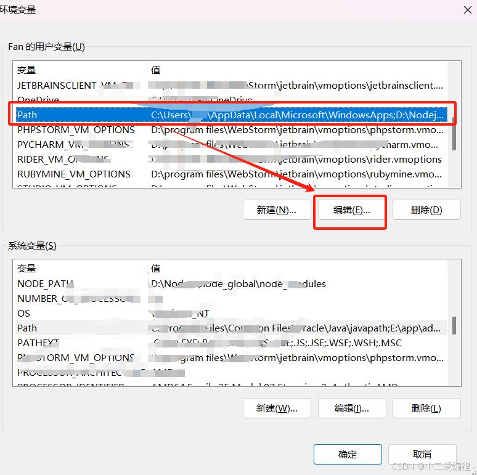
Task: Select the Path row in user variables
Action: (x=232, y=115)
